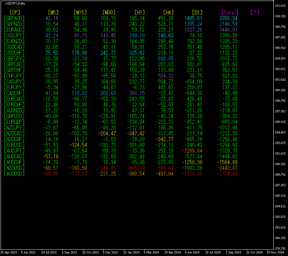Click the [H1] timeframe header
This screenshot has height=256, width=288.
coord(140,12)
